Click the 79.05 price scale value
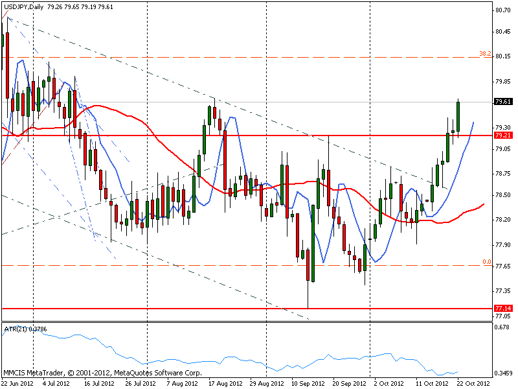This screenshot has height=389, width=518. click(503, 149)
